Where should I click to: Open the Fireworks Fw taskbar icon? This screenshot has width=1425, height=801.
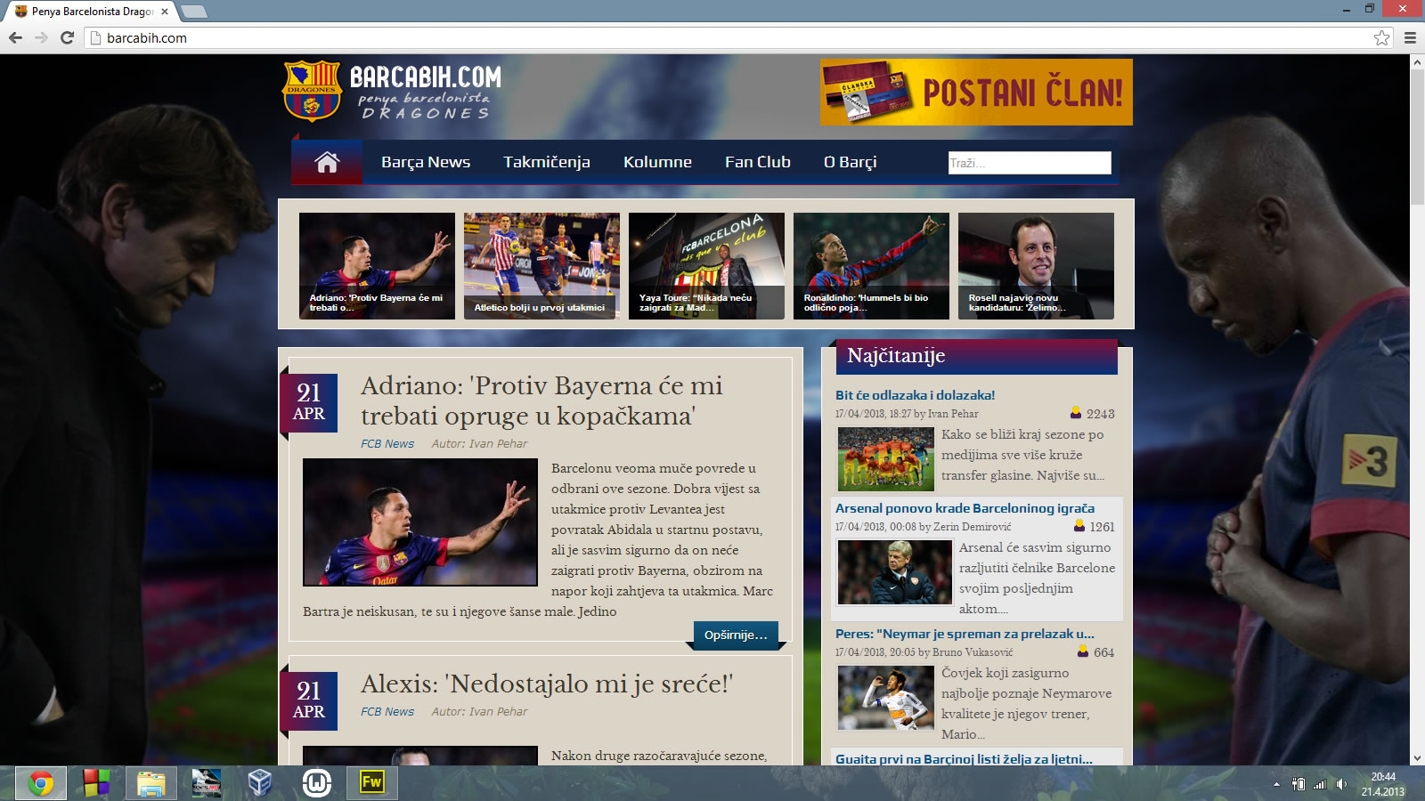(x=371, y=782)
